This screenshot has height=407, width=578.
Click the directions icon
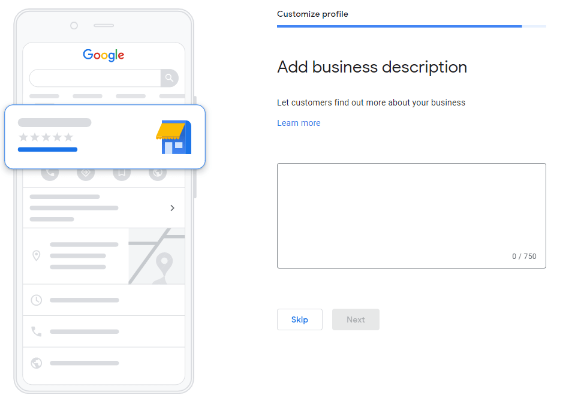click(86, 173)
